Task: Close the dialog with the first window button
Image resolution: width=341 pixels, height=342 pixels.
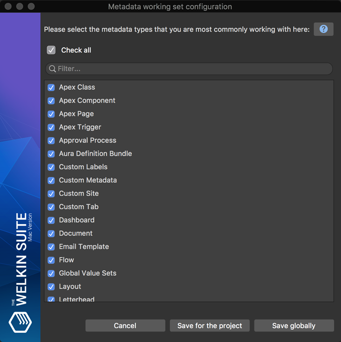Action: pos(8,6)
